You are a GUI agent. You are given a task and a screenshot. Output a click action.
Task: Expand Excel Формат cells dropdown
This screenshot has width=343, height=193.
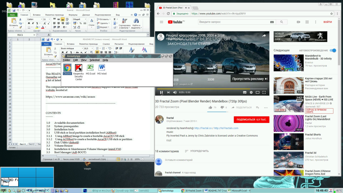(103, 27)
